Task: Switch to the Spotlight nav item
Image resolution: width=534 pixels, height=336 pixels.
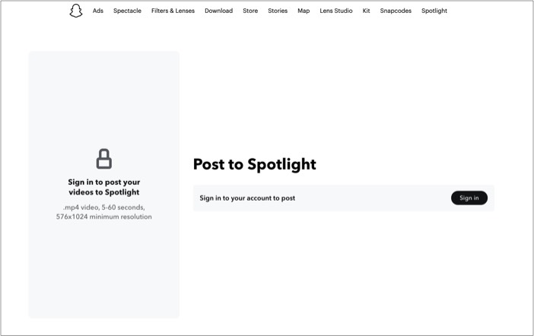Action: point(434,11)
